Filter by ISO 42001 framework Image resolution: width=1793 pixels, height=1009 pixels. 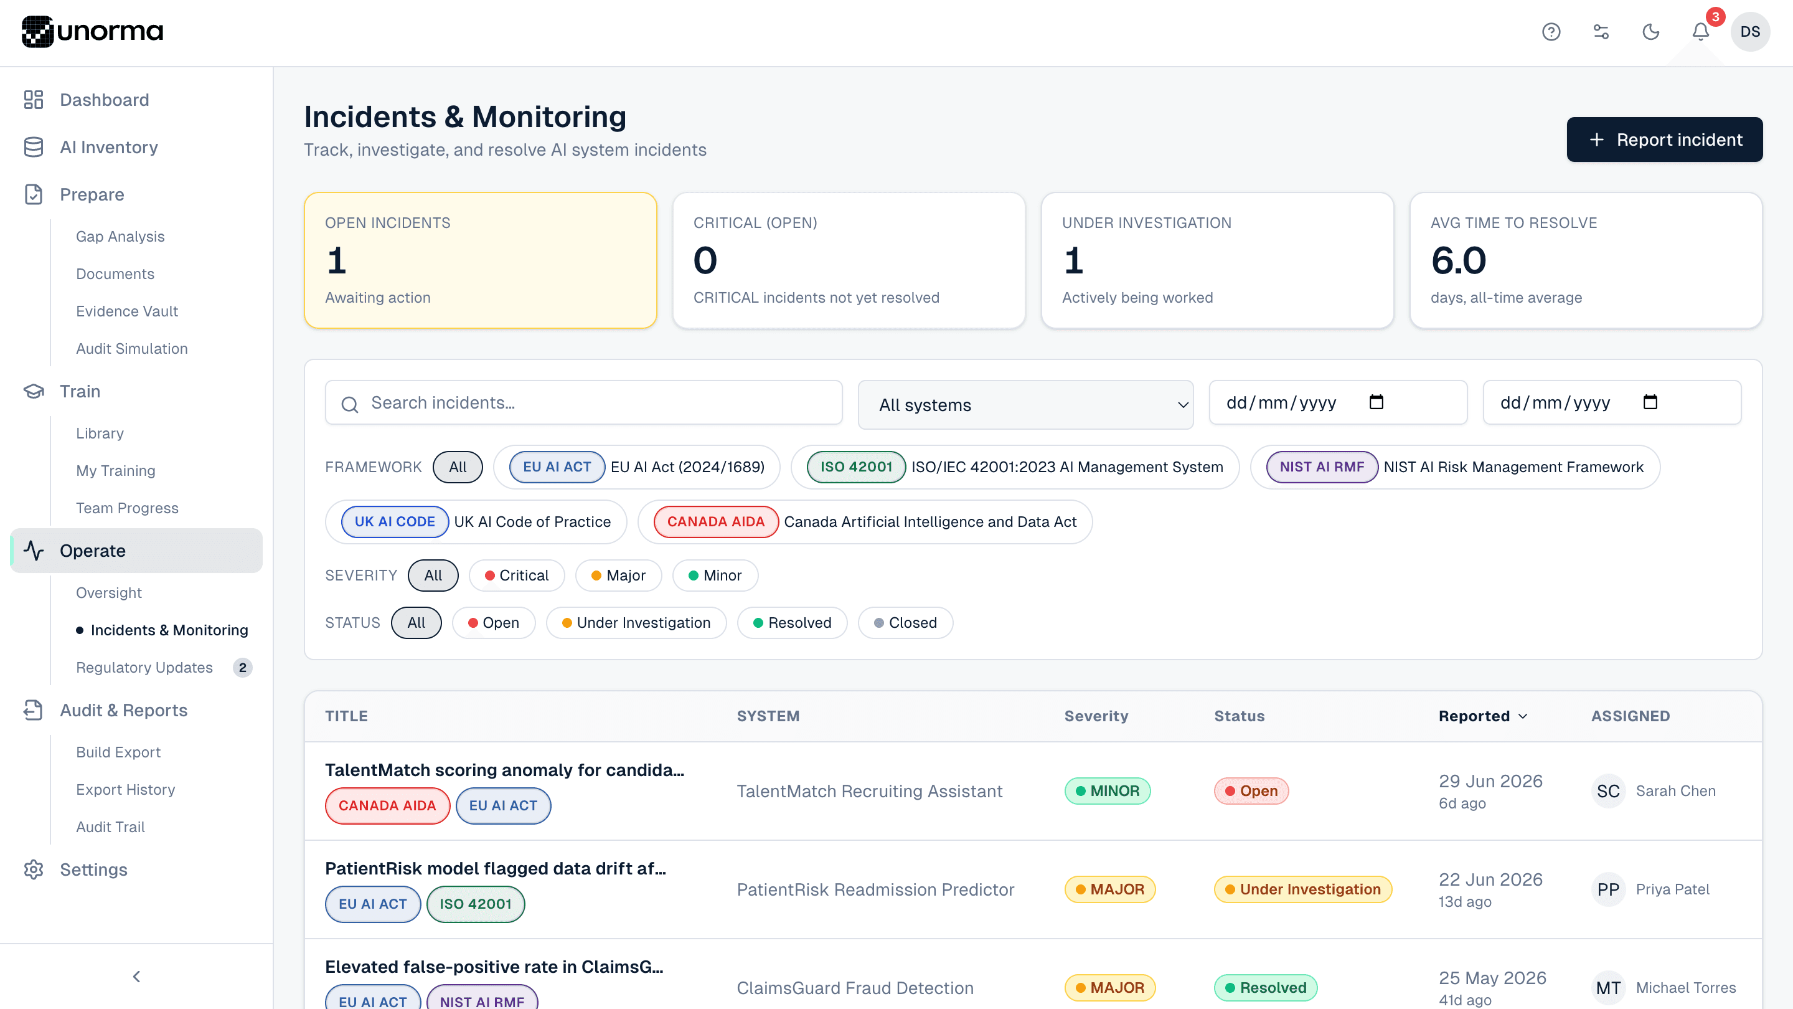1015,467
